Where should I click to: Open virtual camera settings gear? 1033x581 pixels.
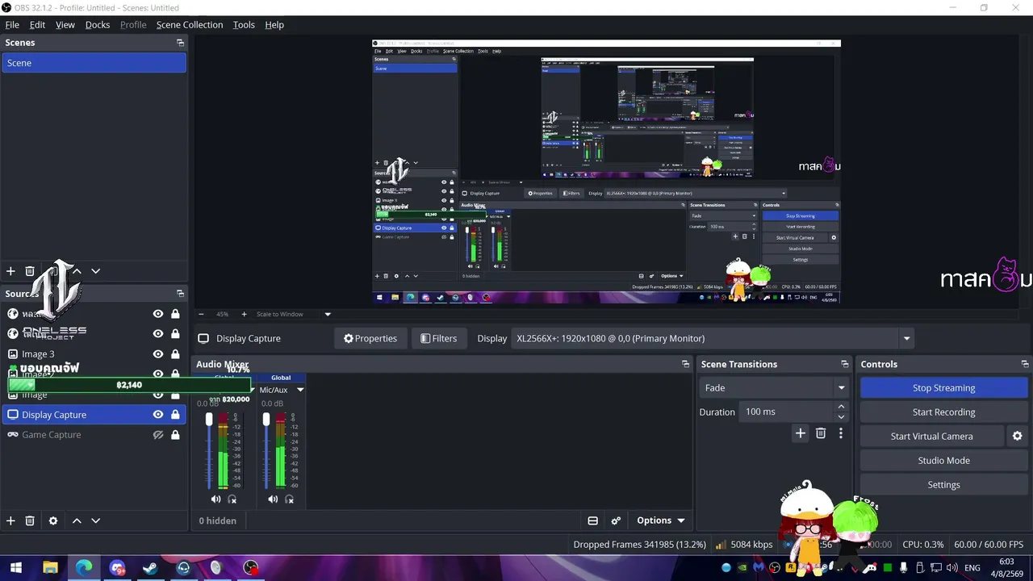click(x=1017, y=436)
